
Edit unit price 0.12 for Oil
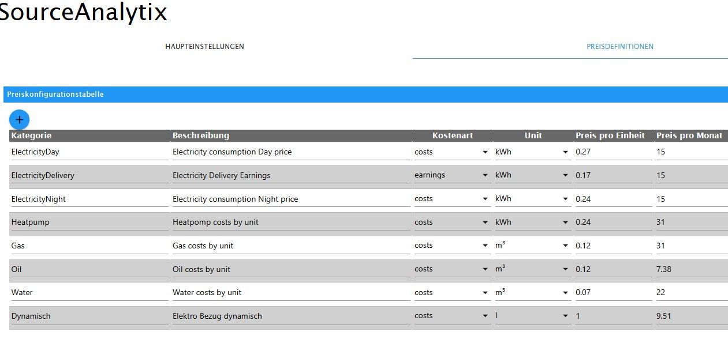614,269
